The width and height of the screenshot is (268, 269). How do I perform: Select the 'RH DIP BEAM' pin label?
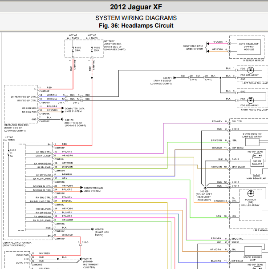pyautogui.click(x=43, y=213)
